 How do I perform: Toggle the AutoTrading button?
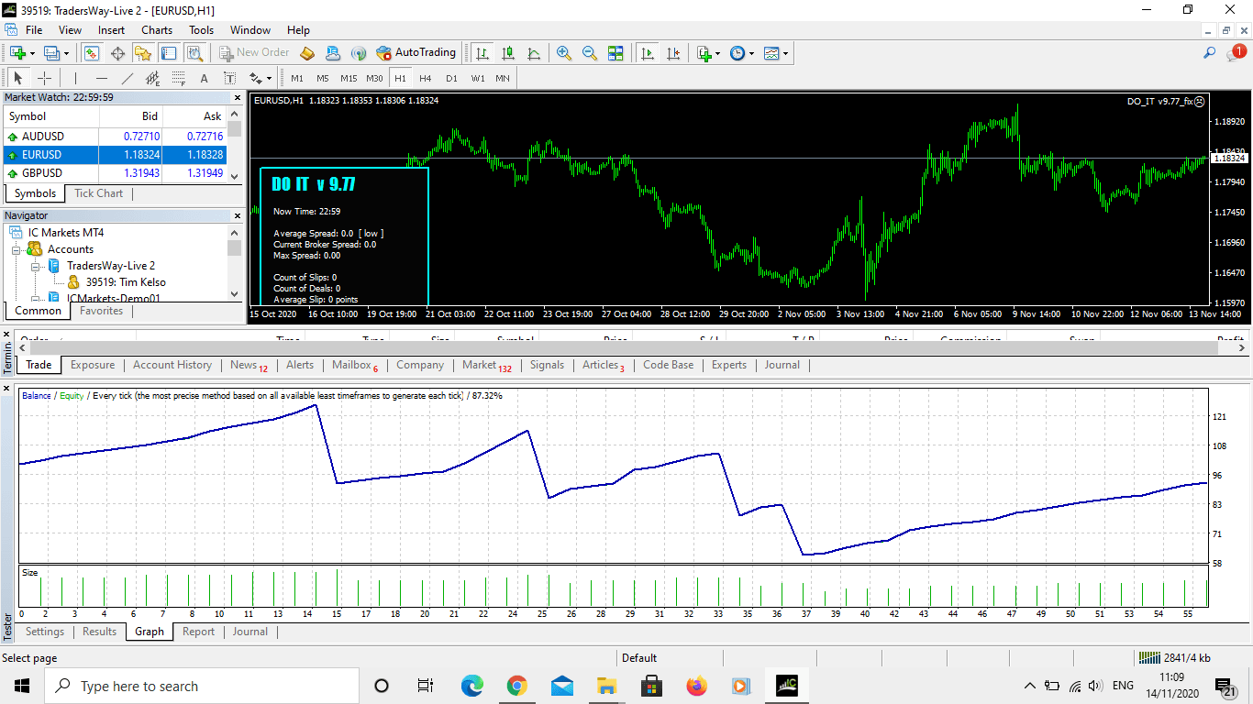point(416,53)
